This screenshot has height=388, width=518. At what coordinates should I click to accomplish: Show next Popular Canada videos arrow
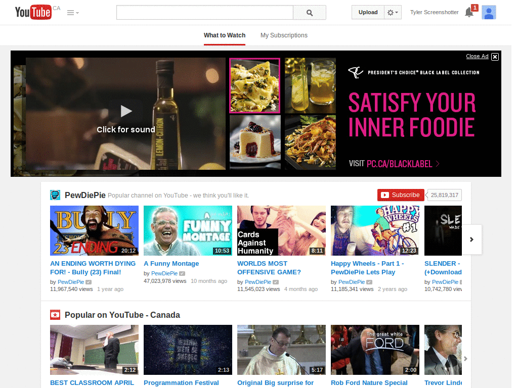465,359
